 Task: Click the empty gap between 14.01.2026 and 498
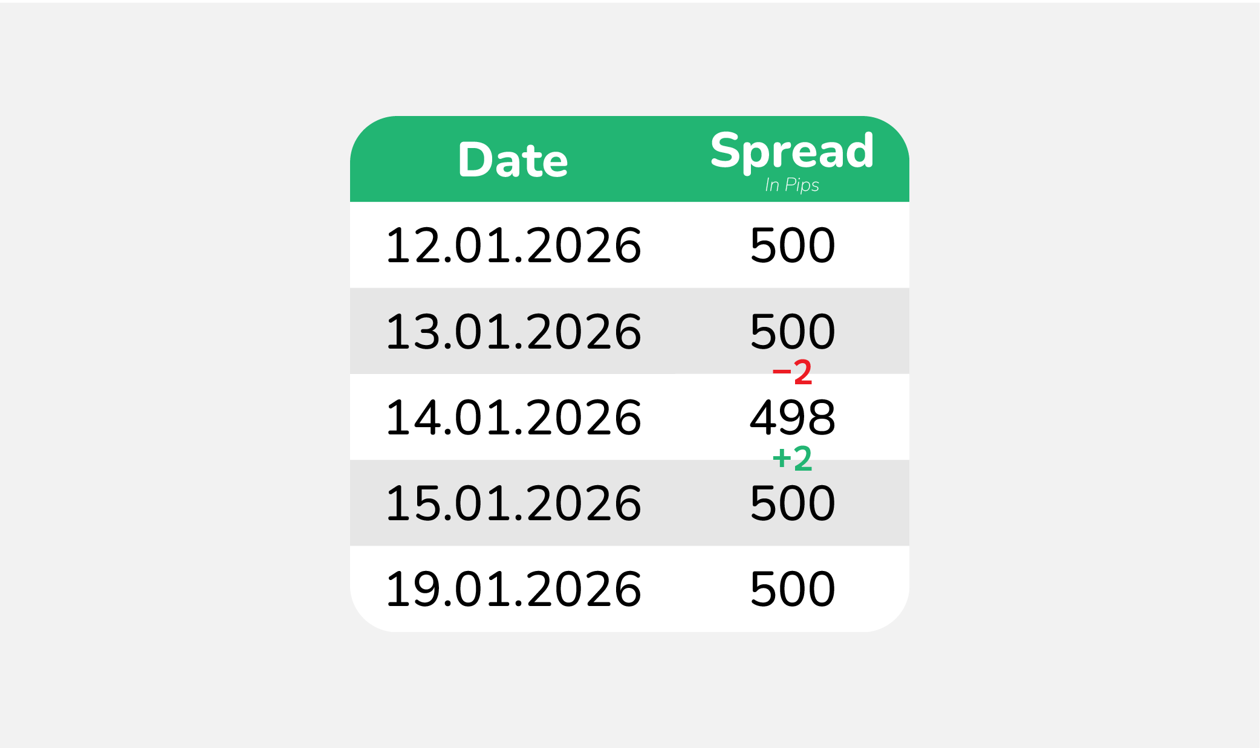coord(695,418)
